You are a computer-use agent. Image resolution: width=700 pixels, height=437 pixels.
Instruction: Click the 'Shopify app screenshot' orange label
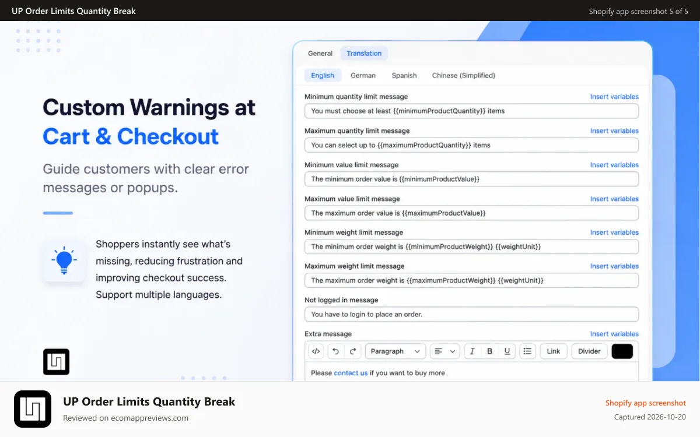[646, 403]
